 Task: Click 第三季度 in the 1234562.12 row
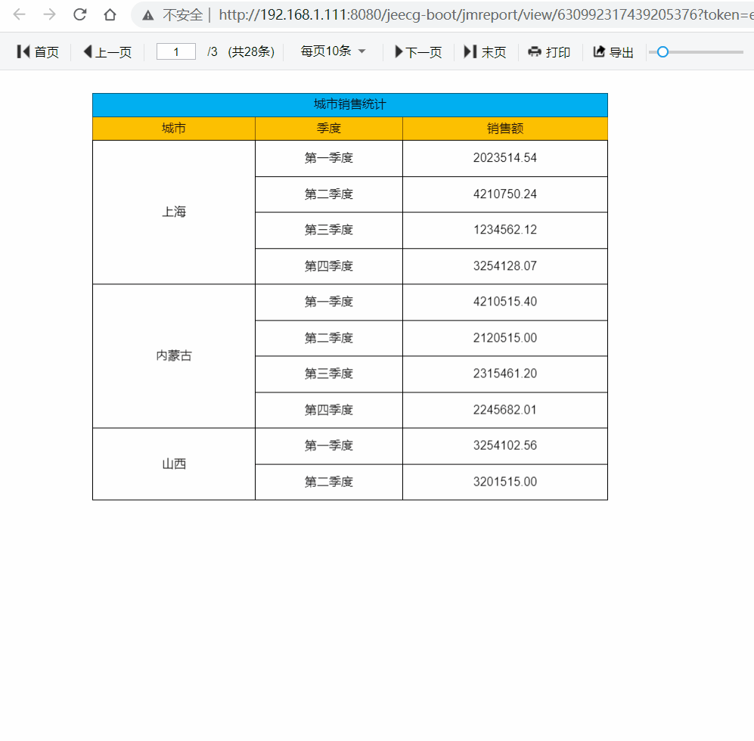tap(329, 229)
